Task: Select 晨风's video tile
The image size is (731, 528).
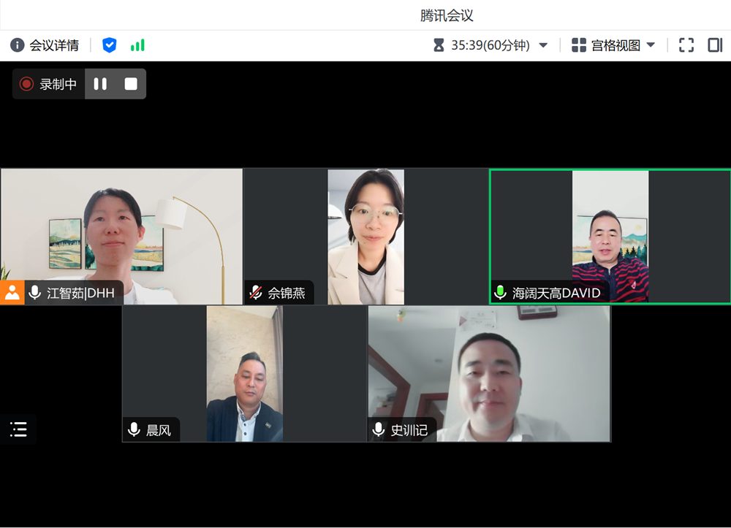Action: tap(244, 374)
